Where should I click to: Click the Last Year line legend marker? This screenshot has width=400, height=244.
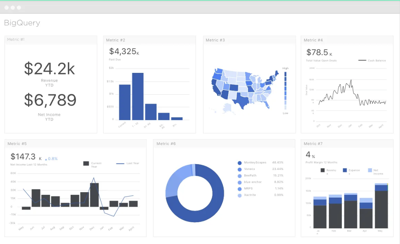(x=120, y=163)
